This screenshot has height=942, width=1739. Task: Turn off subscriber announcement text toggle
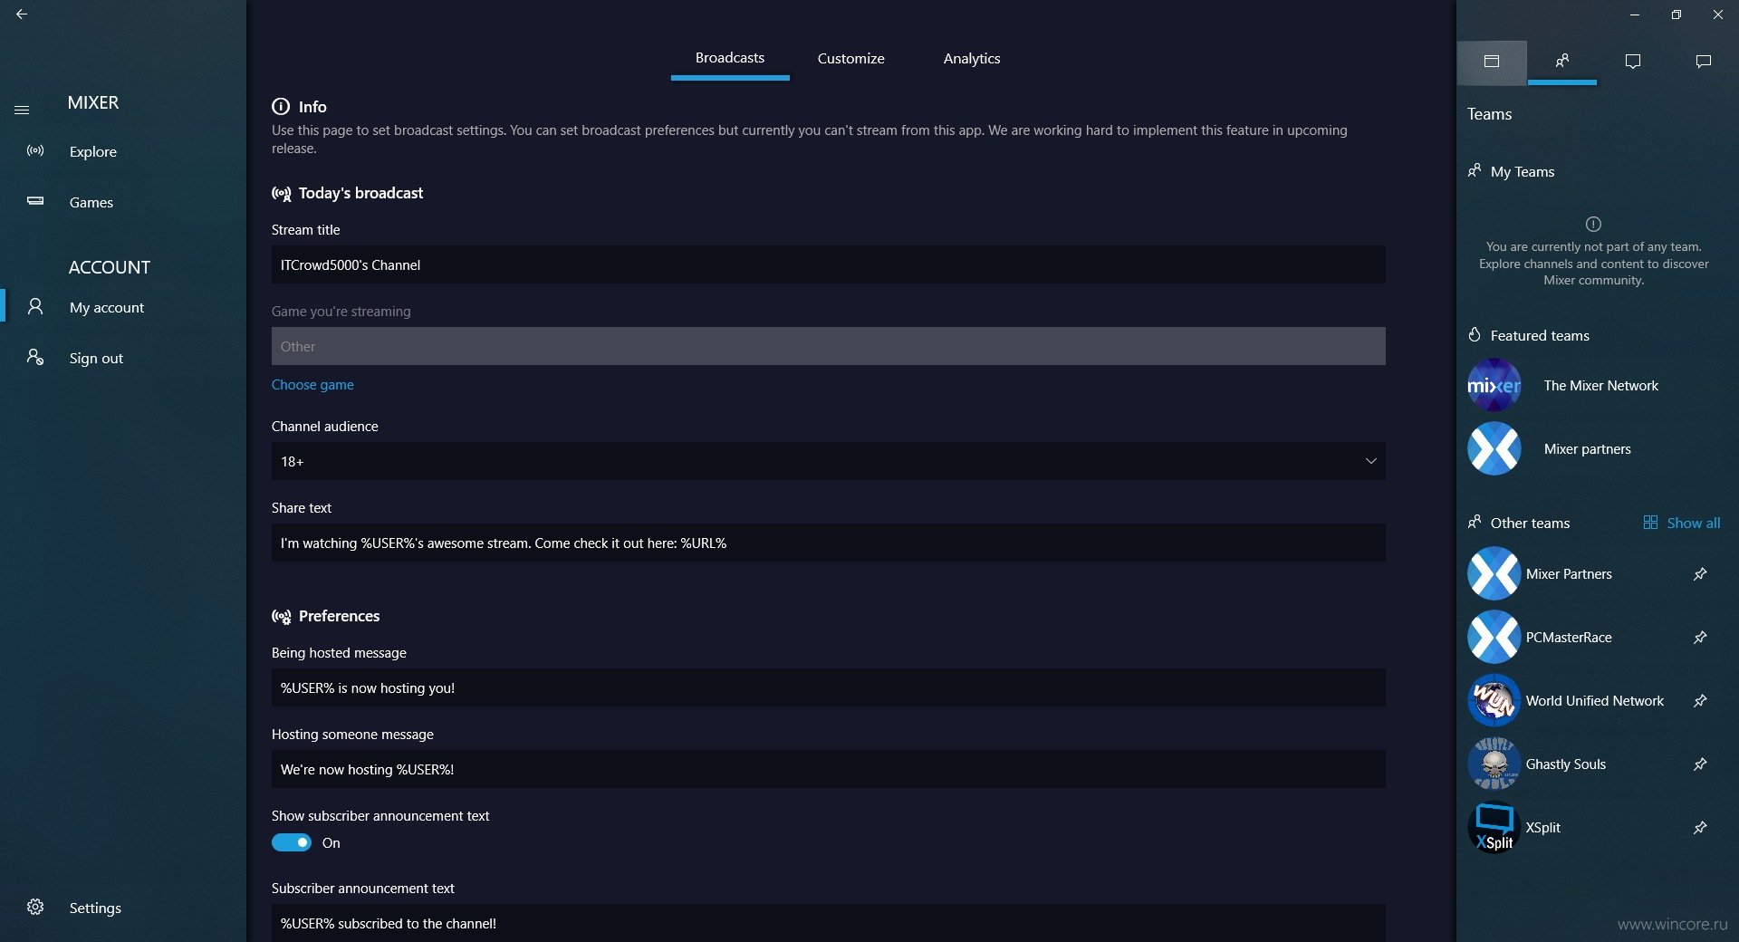click(x=292, y=842)
